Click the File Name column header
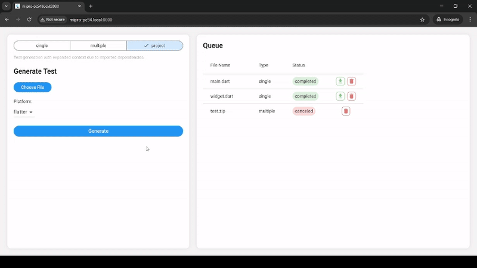The height and width of the screenshot is (268, 477). [x=220, y=65]
